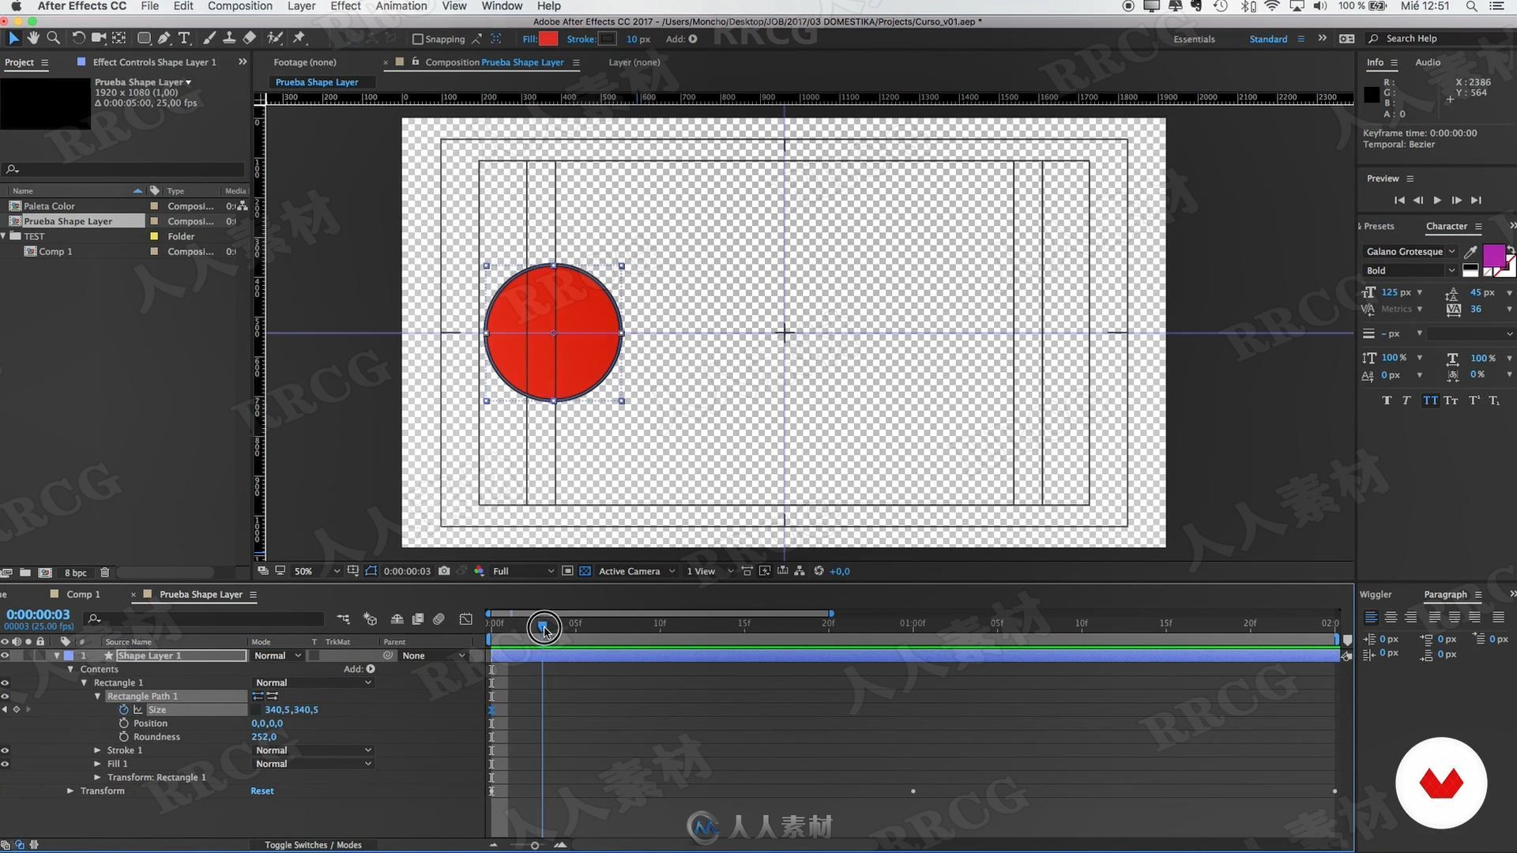This screenshot has height=853, width=1517.
Task: Click the Reset button for Transform
Action: [x=262, y=791]
